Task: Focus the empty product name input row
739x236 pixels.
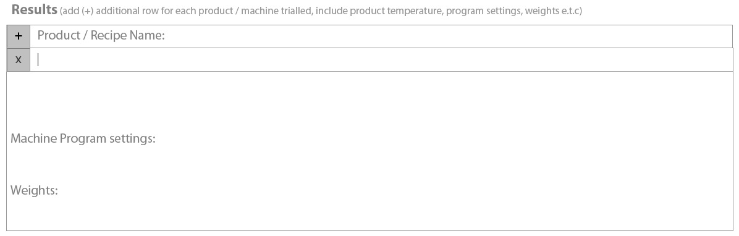Action: pos(381,60)
